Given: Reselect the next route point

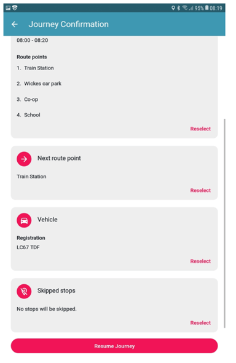Looking at the screenshot, I should tap(200, 190).
